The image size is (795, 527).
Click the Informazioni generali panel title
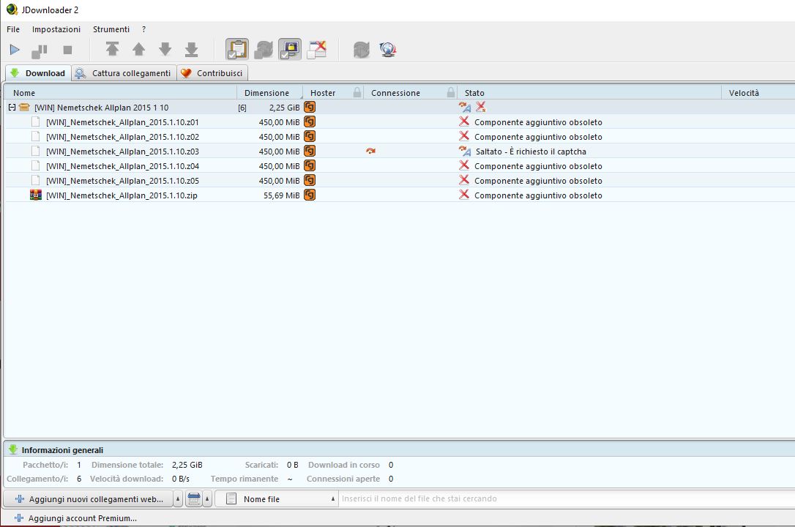point(62,450)
